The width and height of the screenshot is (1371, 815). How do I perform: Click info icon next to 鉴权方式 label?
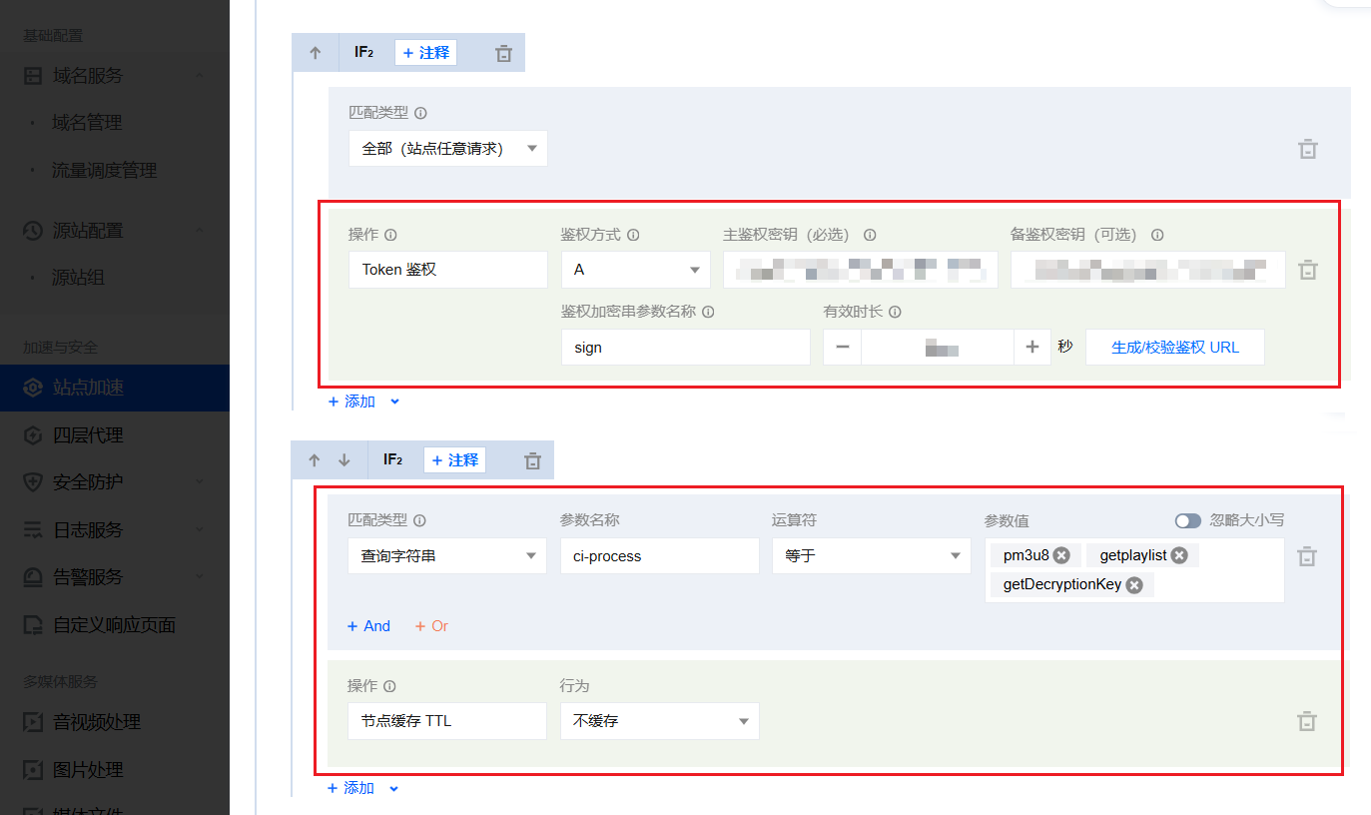click(x=633, y=236)
